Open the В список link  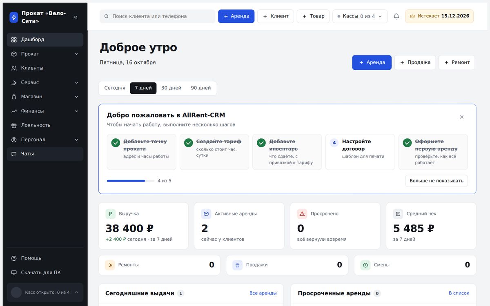(x=459, y=293)
